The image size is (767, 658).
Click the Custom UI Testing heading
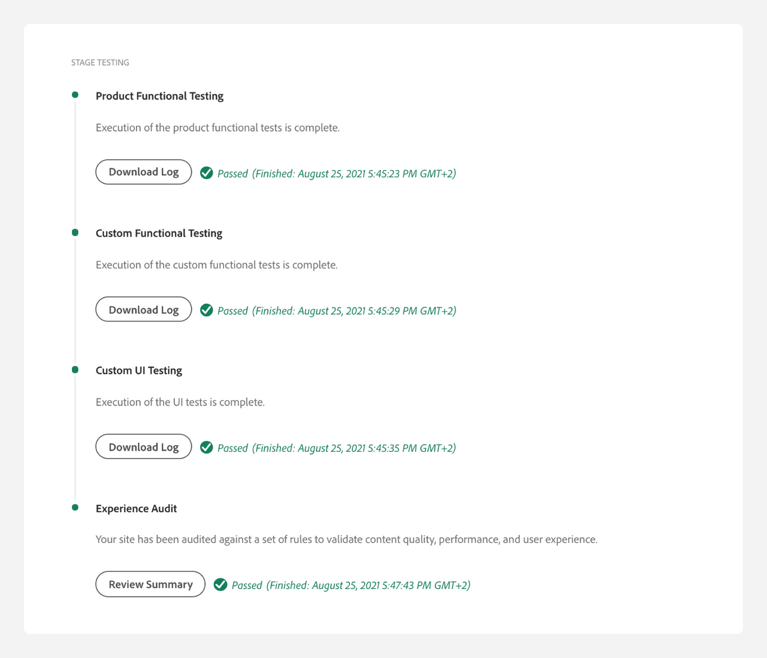(139, 370)
